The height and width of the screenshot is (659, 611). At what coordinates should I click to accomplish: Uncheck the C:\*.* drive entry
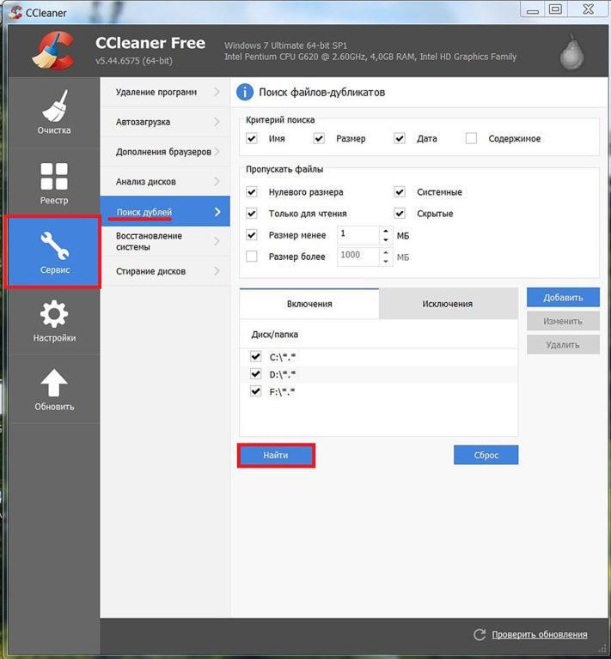pos(255,357)
